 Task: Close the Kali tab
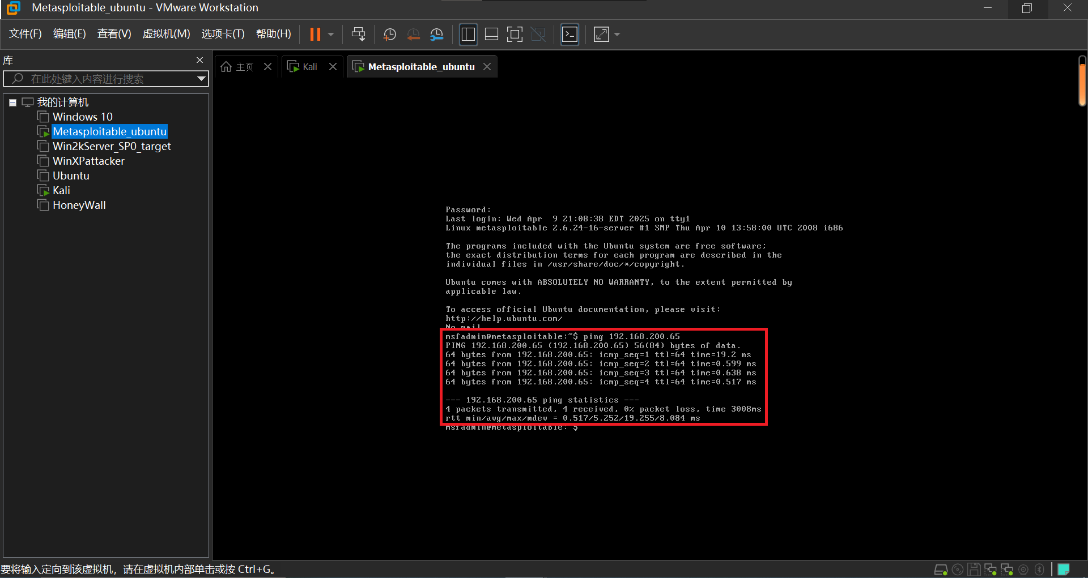333,67
